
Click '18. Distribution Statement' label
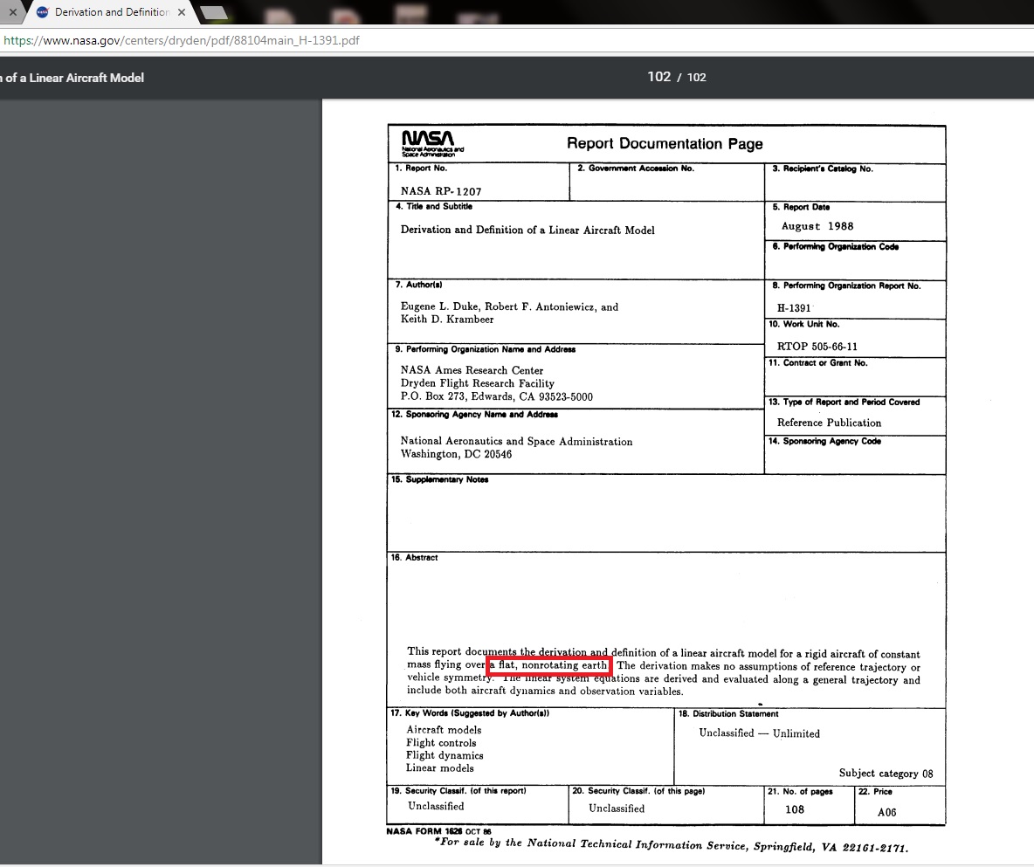click(728, 714)
